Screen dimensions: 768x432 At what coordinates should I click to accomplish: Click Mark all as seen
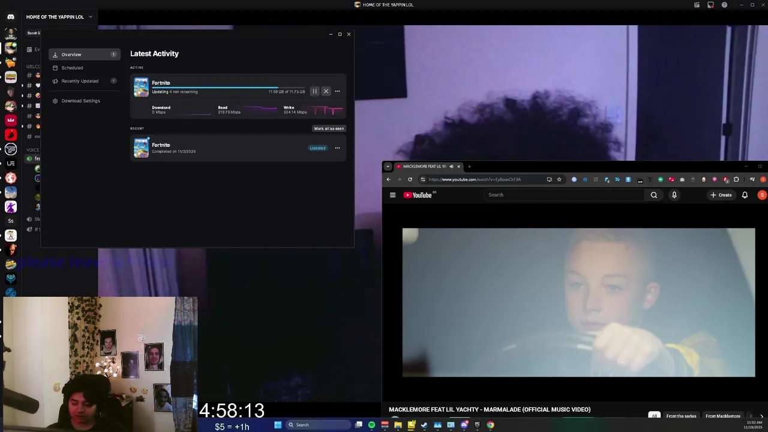[329, 128]
